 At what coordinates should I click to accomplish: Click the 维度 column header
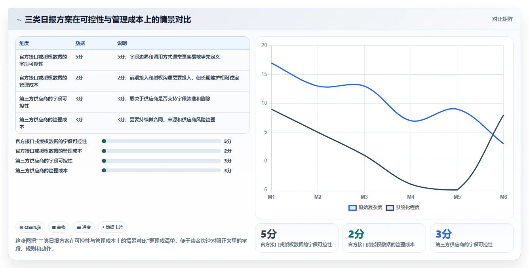tap(24, 43)
